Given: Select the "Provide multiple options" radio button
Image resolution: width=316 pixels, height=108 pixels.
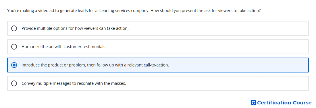Looking at the screenshot, I should pos(14,28).
